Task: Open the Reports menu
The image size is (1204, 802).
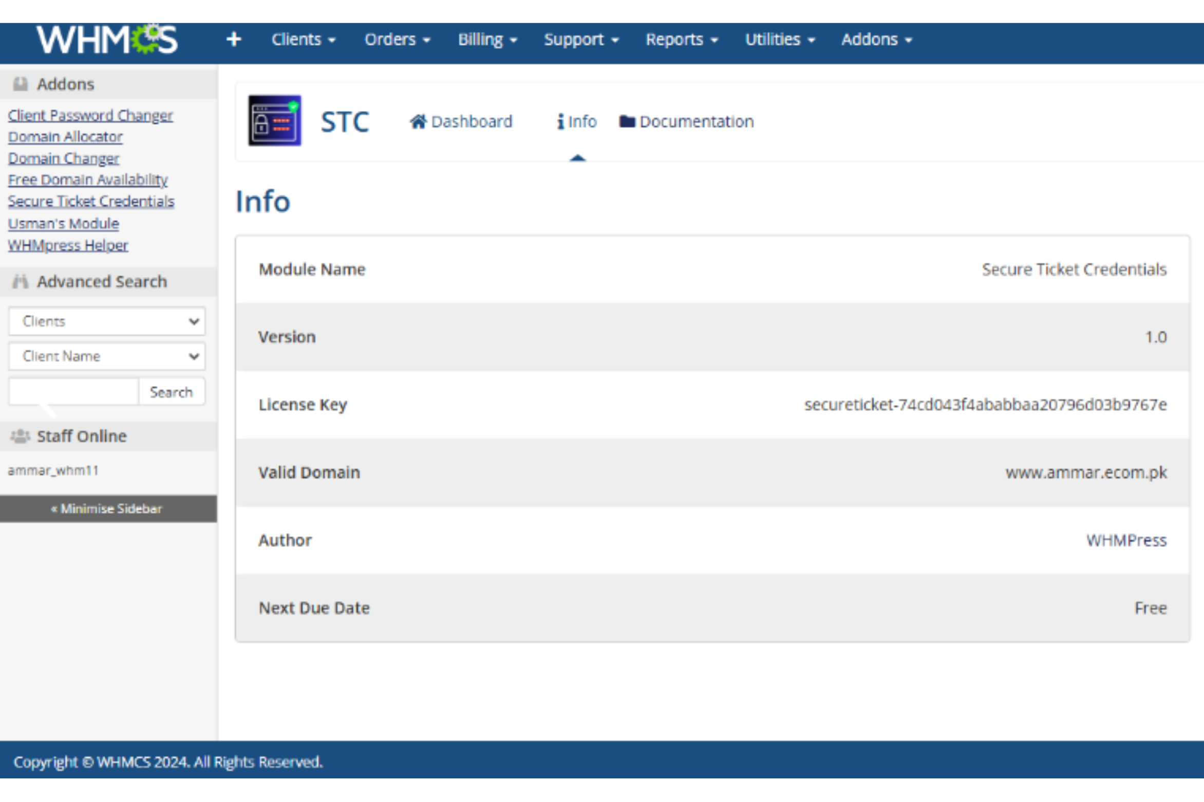Action: pyautogui.click(x=681, y=40)
